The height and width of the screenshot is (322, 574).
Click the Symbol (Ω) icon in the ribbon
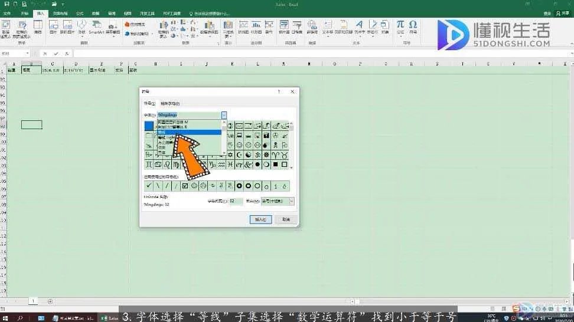click(413, 26)
